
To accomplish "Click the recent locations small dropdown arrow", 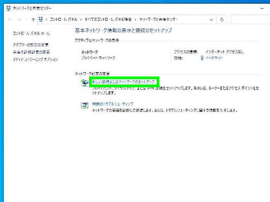I will tap(26, 19).
